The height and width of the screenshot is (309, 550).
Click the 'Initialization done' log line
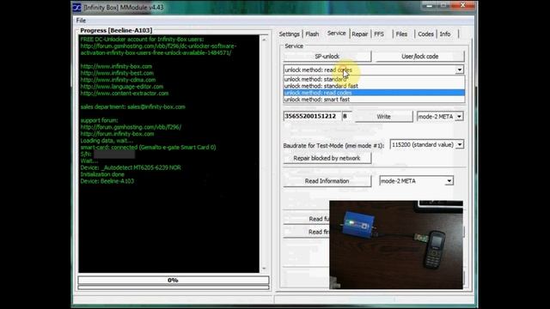102,174
